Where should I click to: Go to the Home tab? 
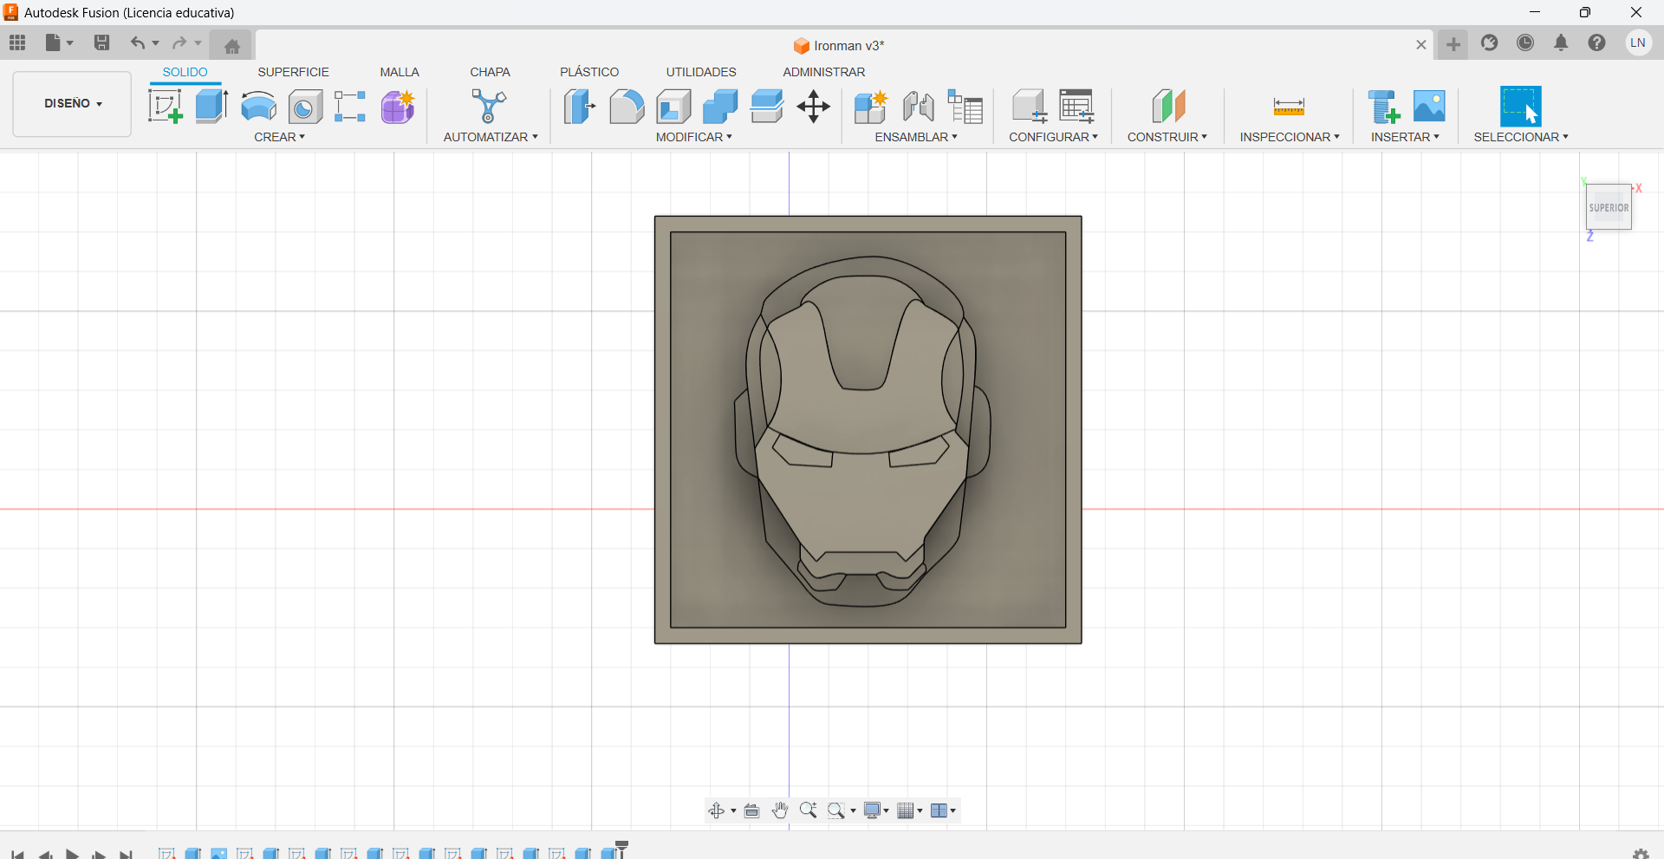coord(231,45)
